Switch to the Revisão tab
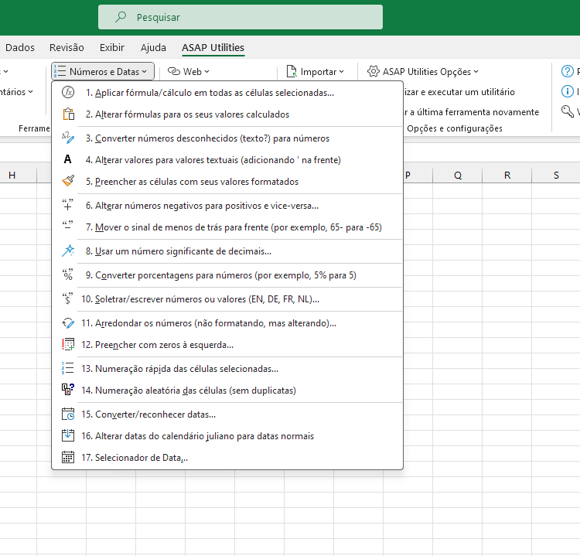 [67, 47]
